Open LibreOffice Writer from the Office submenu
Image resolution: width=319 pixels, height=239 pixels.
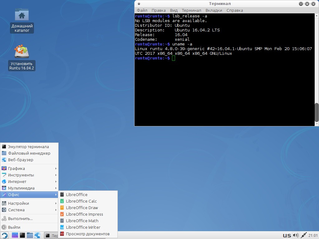coord(83,227)
